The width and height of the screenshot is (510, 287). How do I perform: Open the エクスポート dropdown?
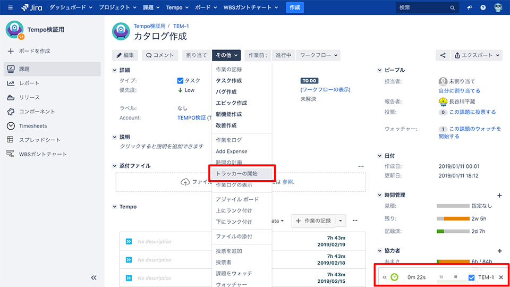point(477,55)
